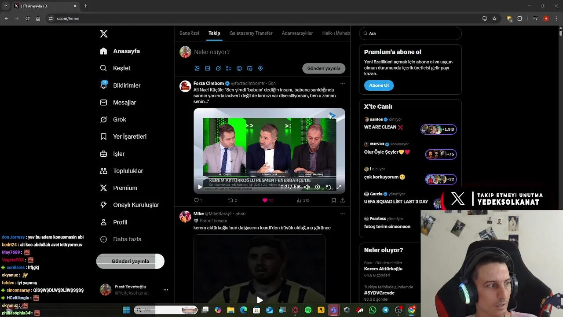The image size is (563, 317).
Task: Add media image icon in composer
Action: [x=197, y=68]
